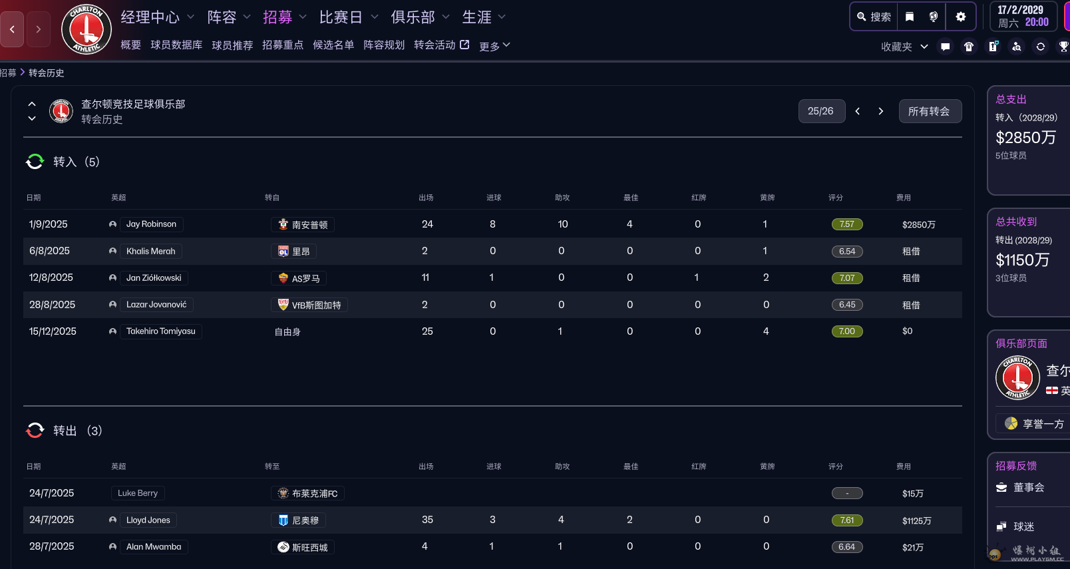Viewport: 1070px width, 569px height.
Task: Collapse the club header up chevron
Action: pyautogui.click(x=32, y=104)
